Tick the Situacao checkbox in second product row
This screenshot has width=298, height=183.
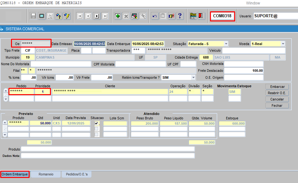(x=97, y=129)
